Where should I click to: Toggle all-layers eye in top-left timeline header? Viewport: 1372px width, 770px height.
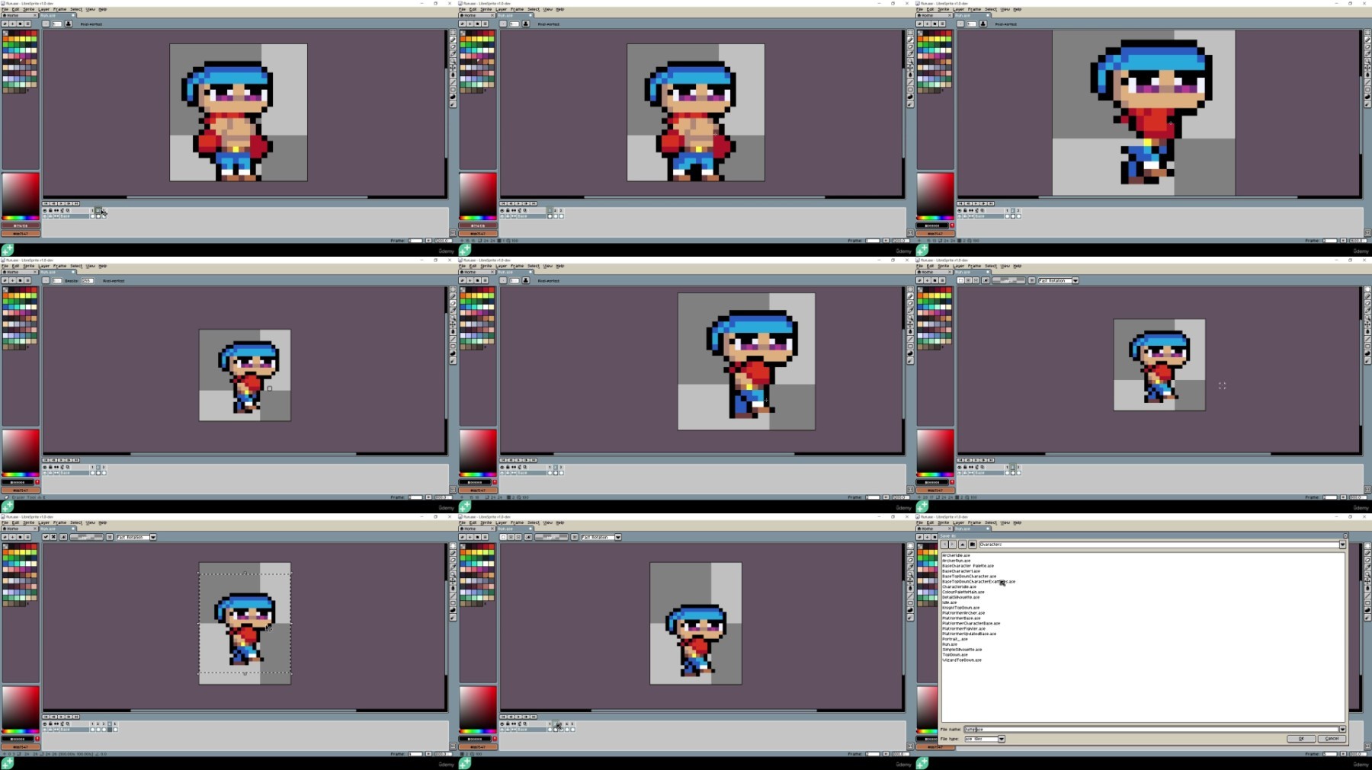[45, 210]
